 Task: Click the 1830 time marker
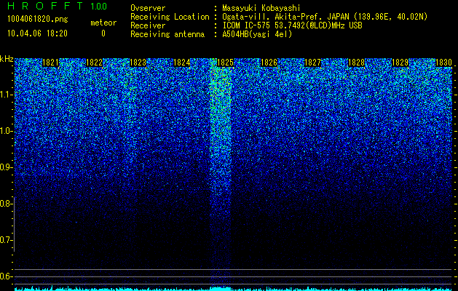click(x=443, y=63)
